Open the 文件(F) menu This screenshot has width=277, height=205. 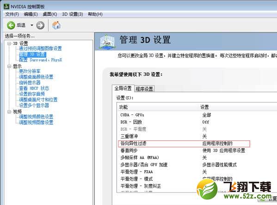click(12, 14)
